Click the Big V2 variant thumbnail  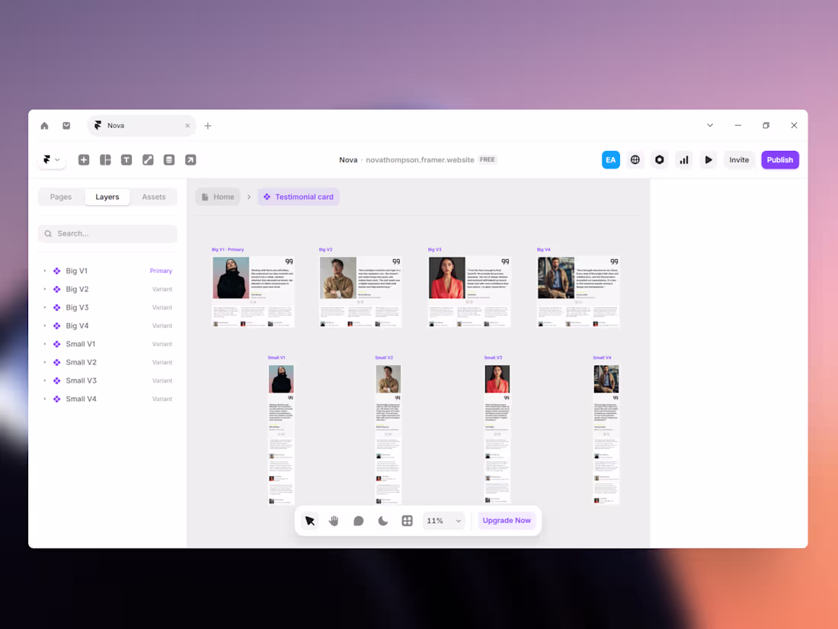click(361, 292)
